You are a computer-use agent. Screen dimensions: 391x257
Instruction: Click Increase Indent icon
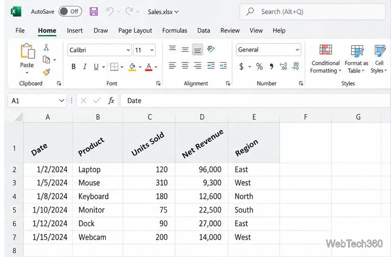pos(223,66)
